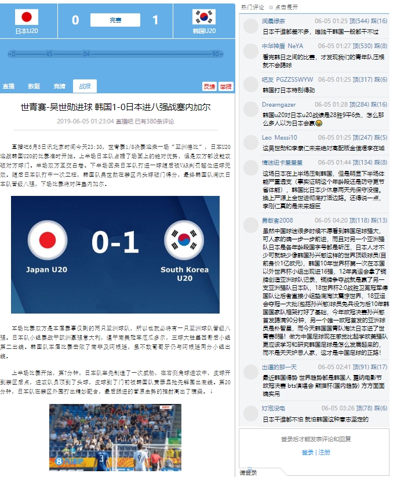397x477 pixels.
Task: Click the emoji in Dreamgazer's comment
Action: click(319, 123)
